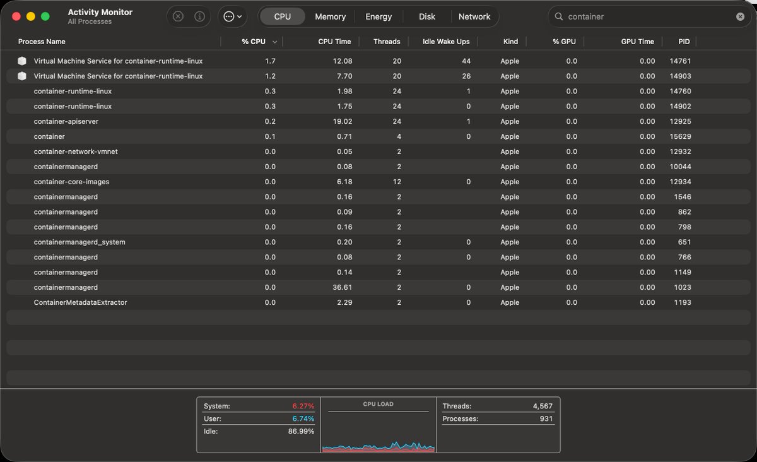
Task: Click the icon of the Virtual Machine Service row PID 14903
Action: pyautogui.click(x=22, y=76)
